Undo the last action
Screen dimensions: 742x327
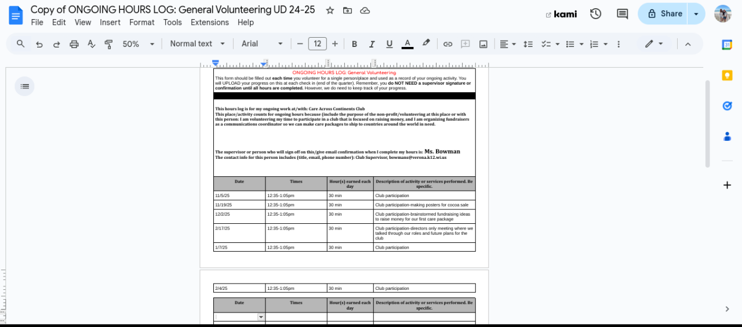[39, 44]
